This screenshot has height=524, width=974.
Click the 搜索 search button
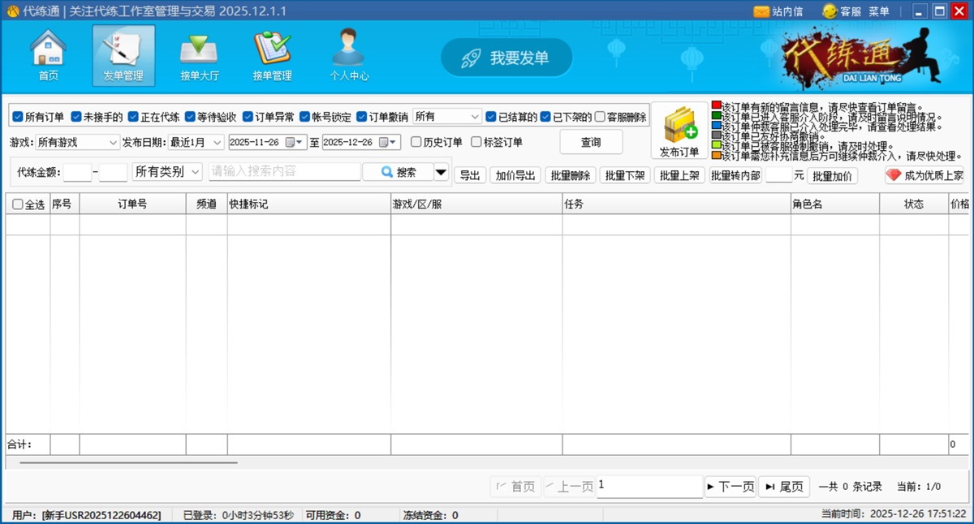click(x=399, y=172)
